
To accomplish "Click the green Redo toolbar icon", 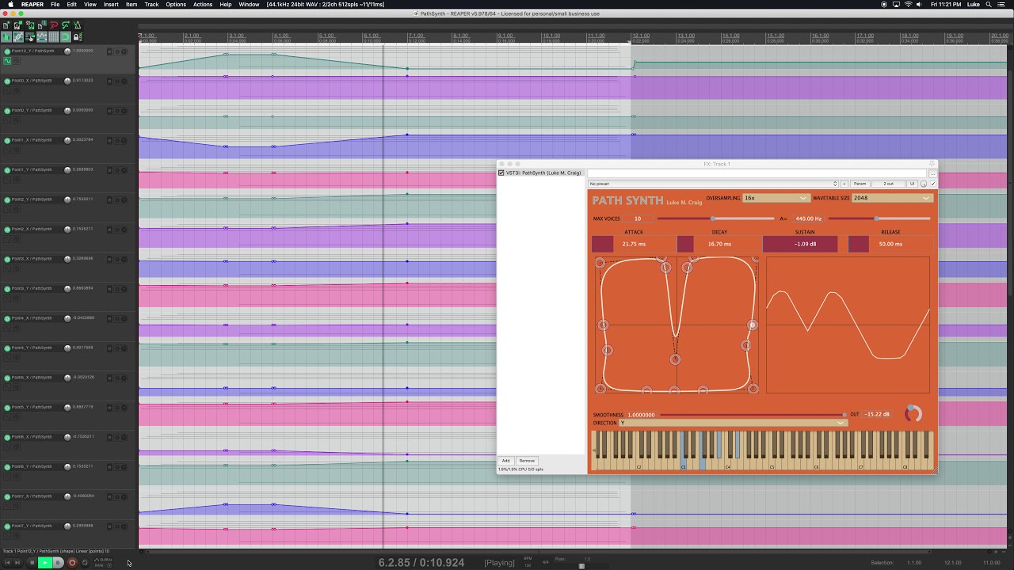I will pyautogui.click(x=66, y=25).
